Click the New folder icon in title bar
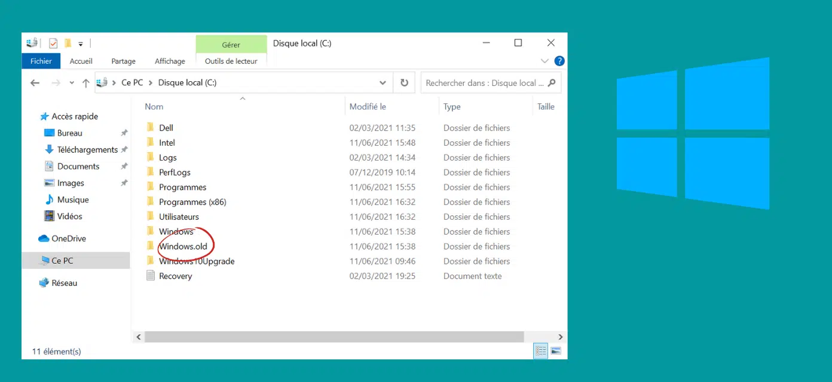832x382 pixels. click(x=68, y=43)
